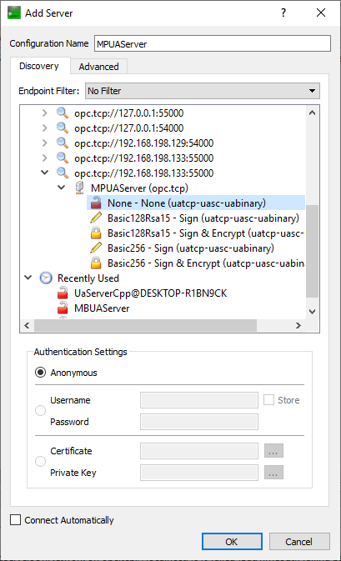Click gold lock icon for Basic256 Sign & Encrypt

click(x=96, y=263)
